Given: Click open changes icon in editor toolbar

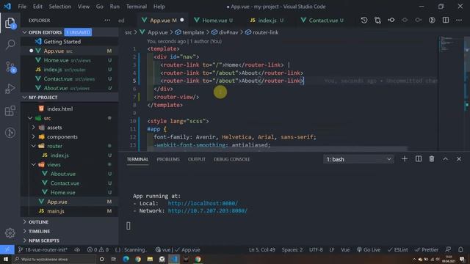Looking at the screenshot, I should [x=377, y=20].
